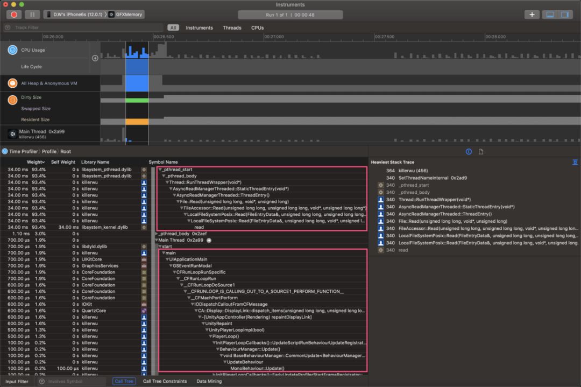581x387 pixels.
Task: Sort by the Symbol Name column header
Action: click(x=163, y=162)
